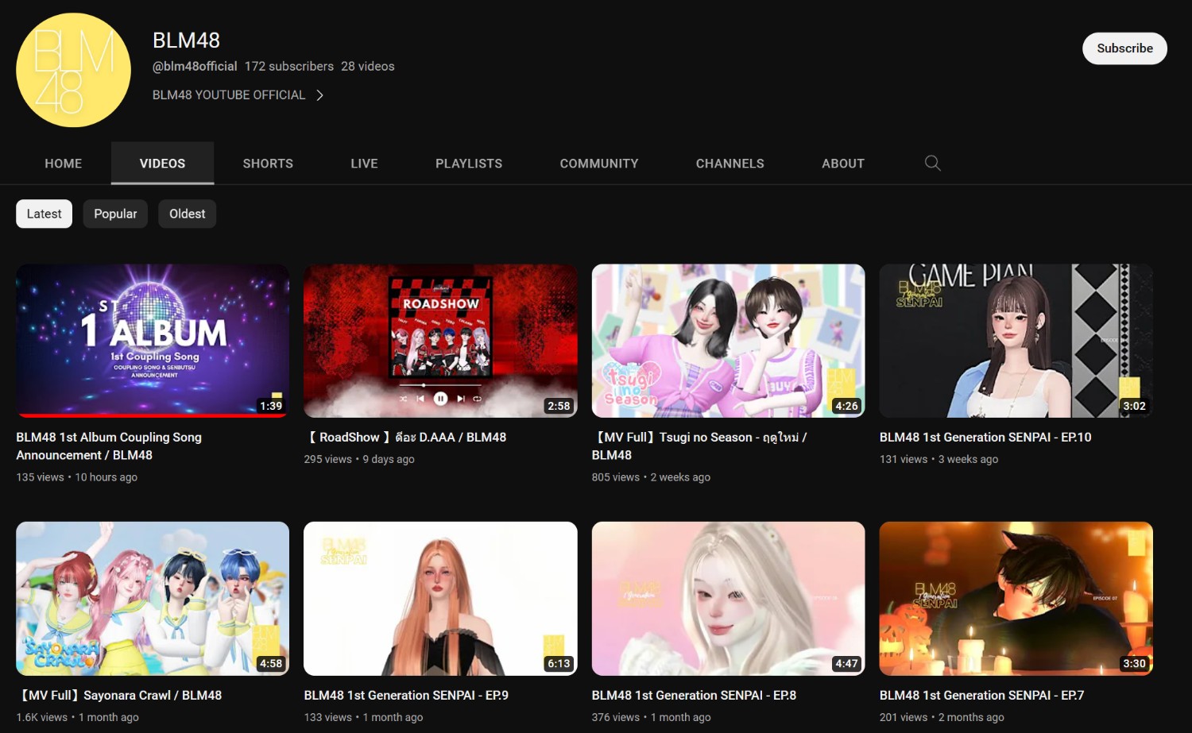Screen dimensions: 1192x733
Task: Click '133 views • 1 month ago' text
Action: coord(363,717)
